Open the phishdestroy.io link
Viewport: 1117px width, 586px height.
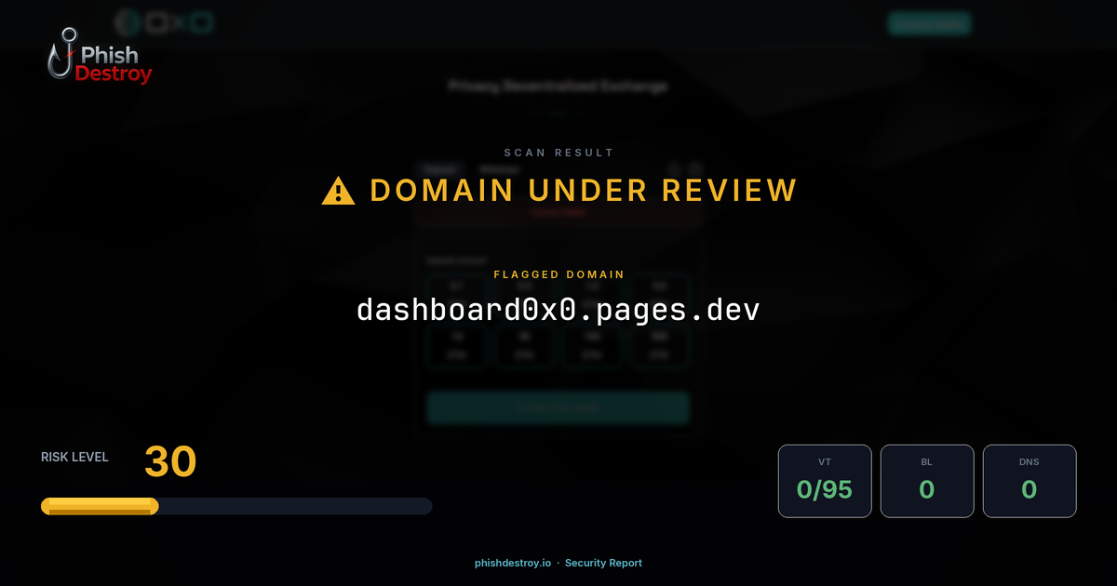coord(511,563)
